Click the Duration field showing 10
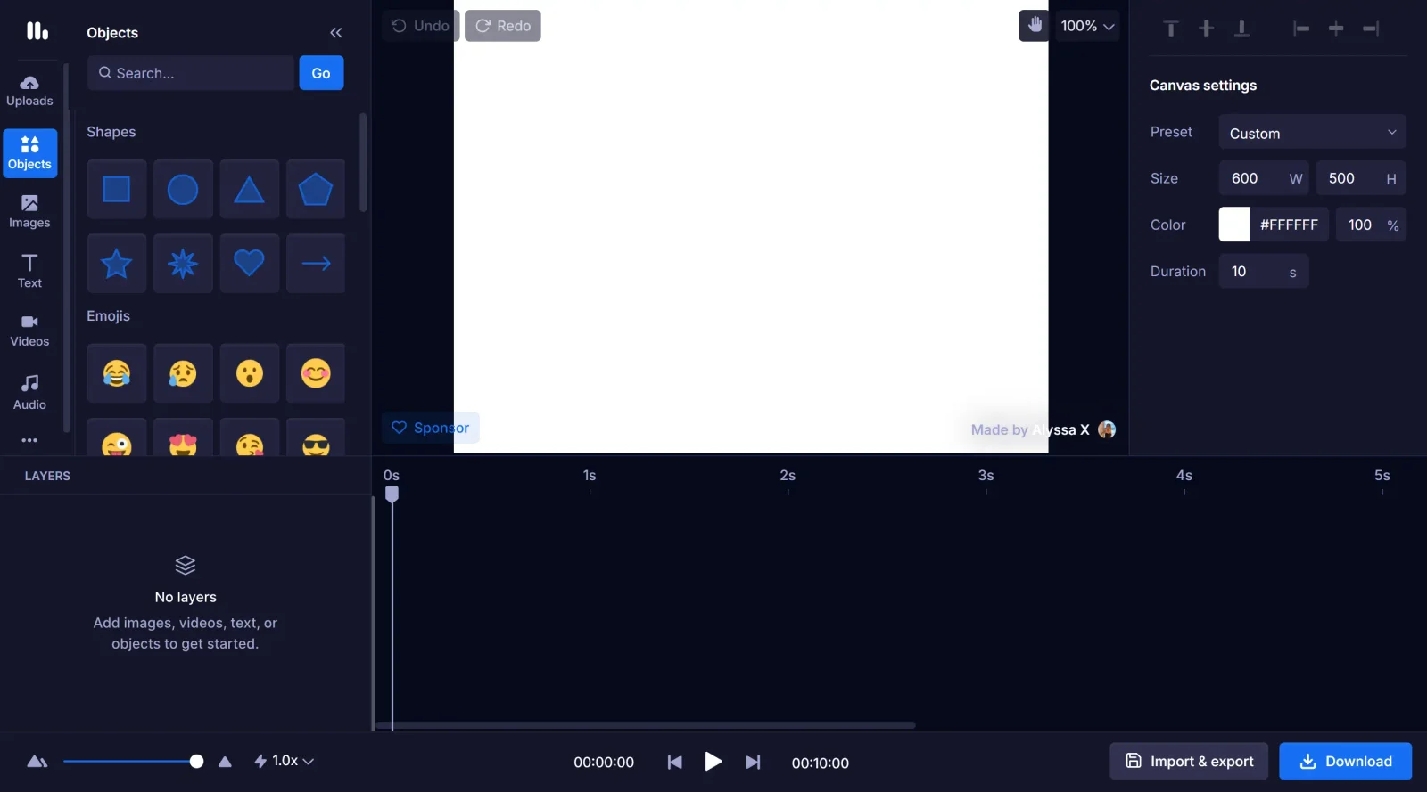This screenshot has width=1427, height=792. pos(1264,271)
